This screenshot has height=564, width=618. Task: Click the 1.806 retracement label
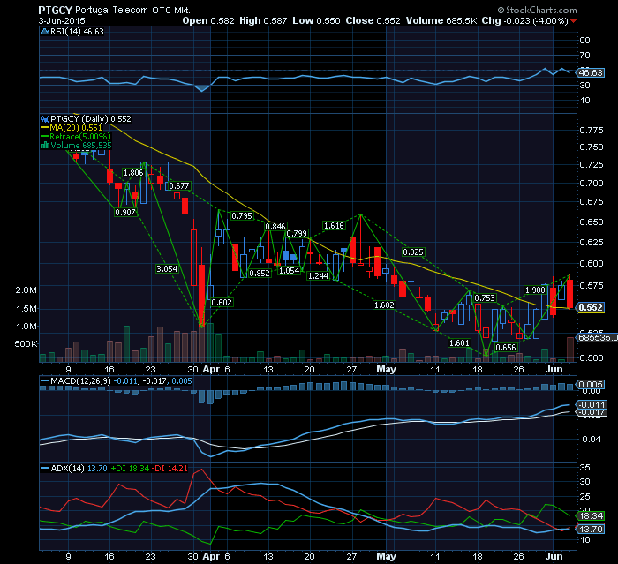point(133,173)
